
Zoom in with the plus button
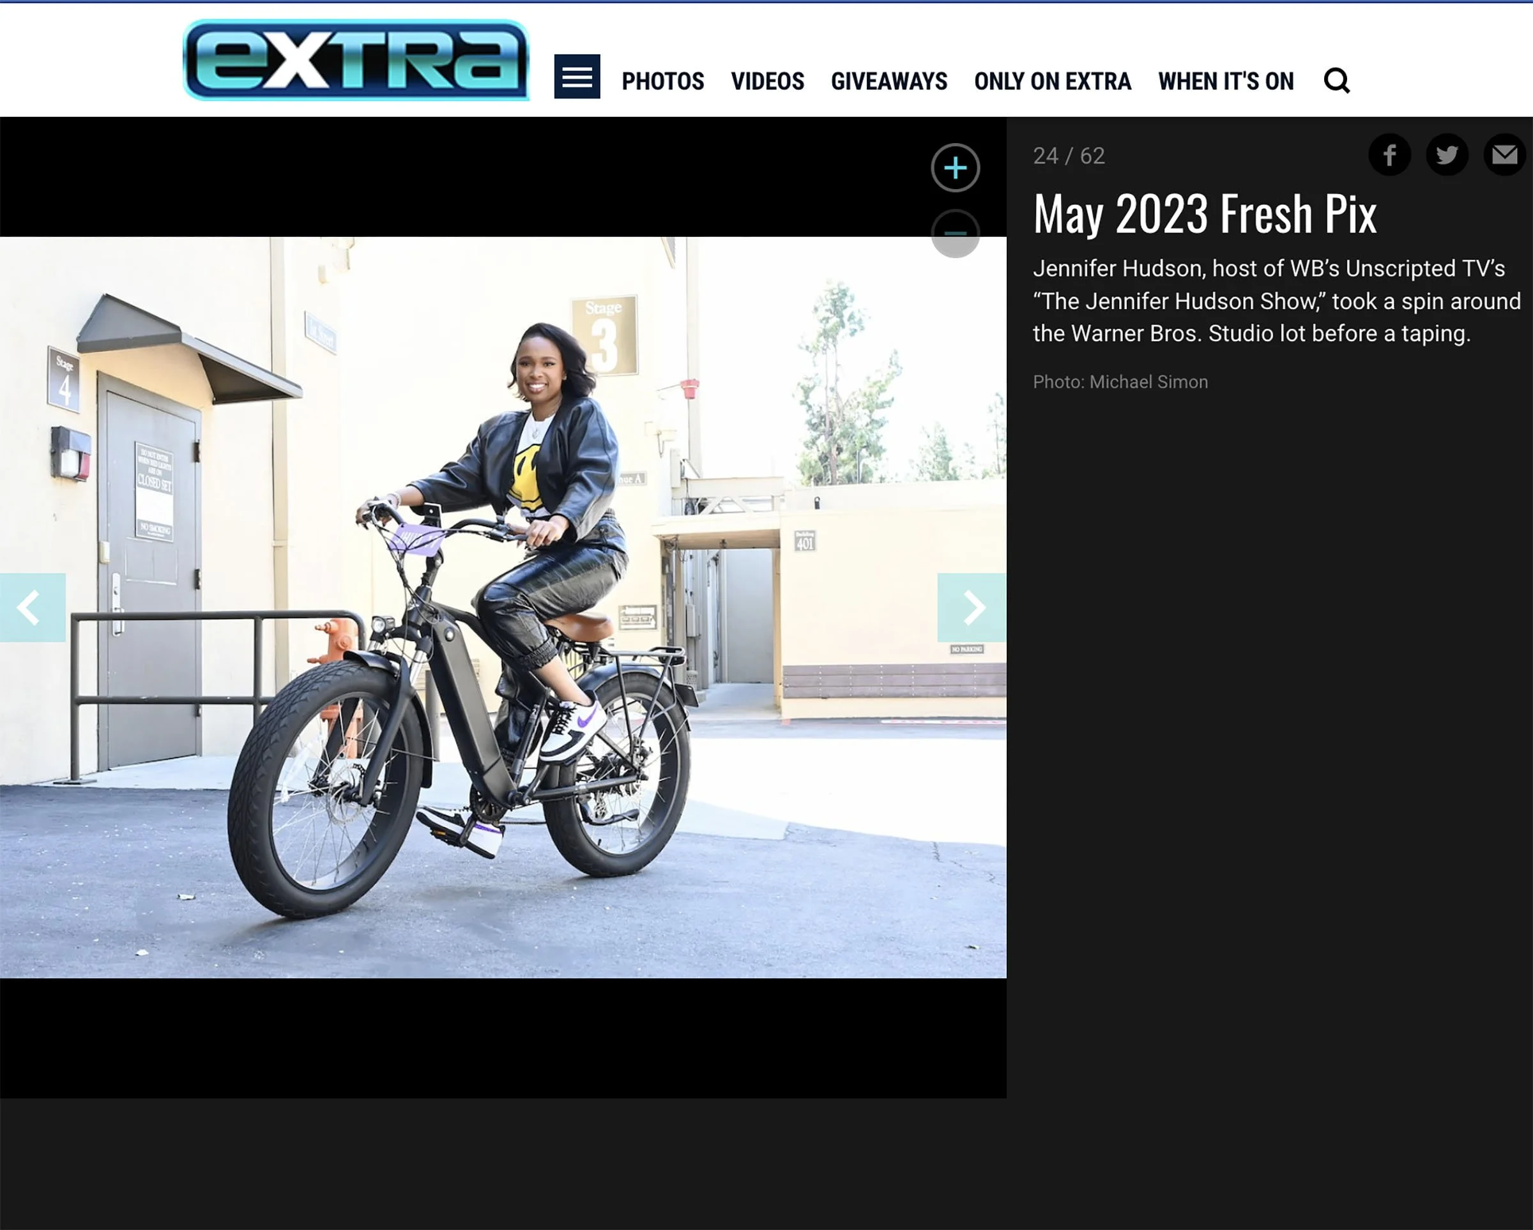[955, 168]
